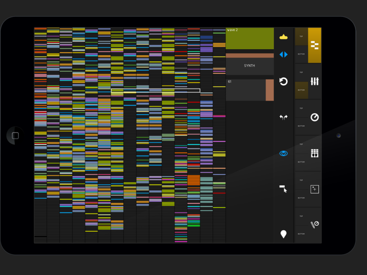The height and width of the screenshot is (275, 367).
Task: Set TOP for the arranger clips view
Action: tap(301, 37)
